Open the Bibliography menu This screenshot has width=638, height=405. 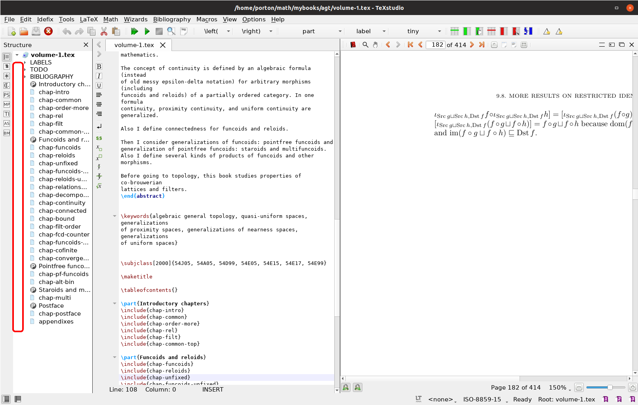point(172,19)
